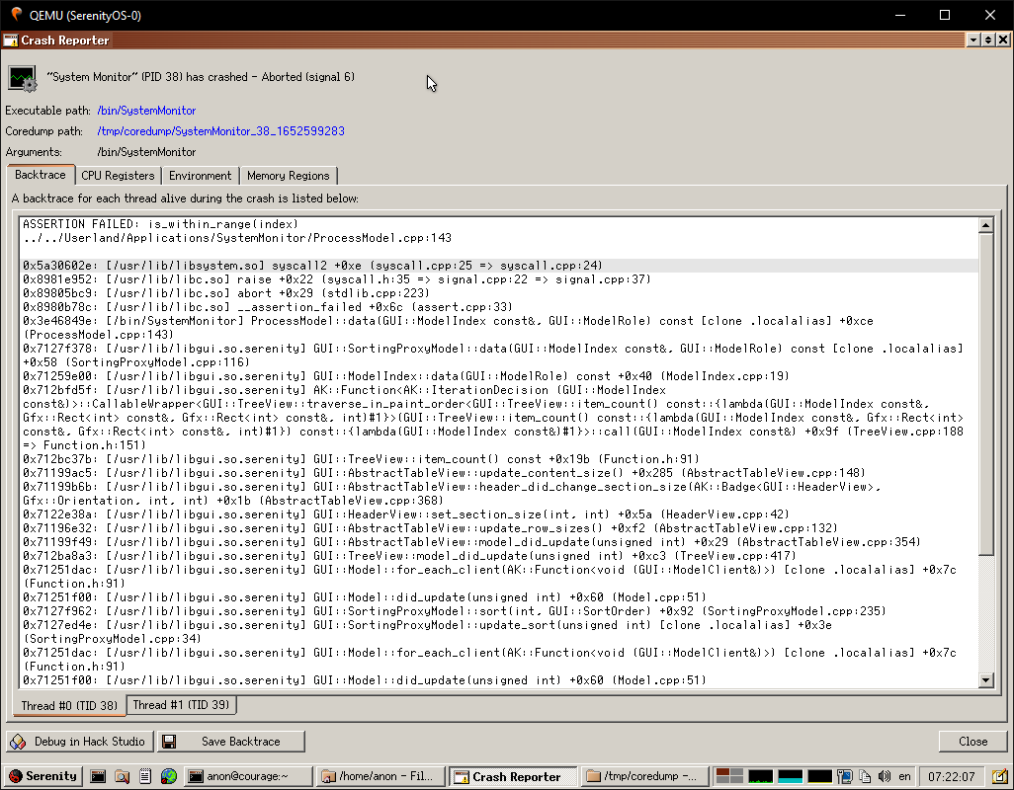Open the Crash Reporter window menu arrow
Screen dimensions: 1014x790
[x=972, y=39]
